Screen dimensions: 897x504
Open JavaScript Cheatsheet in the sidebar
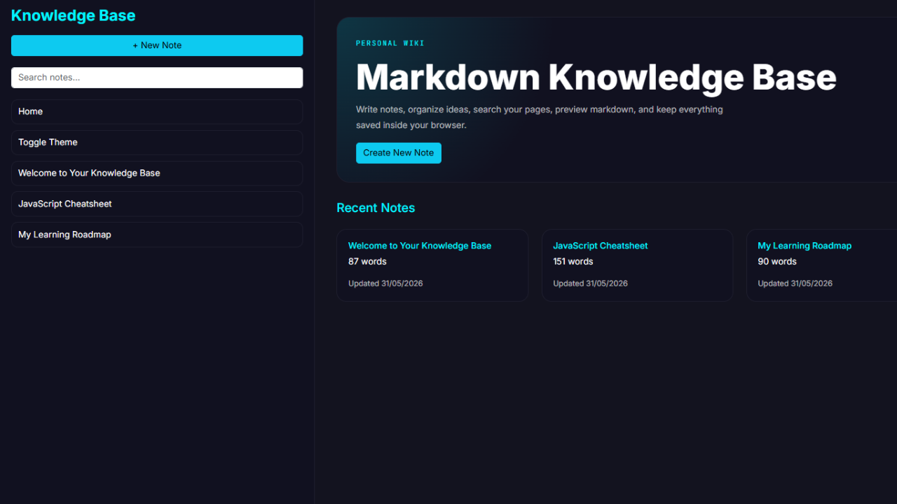point(157,204)
